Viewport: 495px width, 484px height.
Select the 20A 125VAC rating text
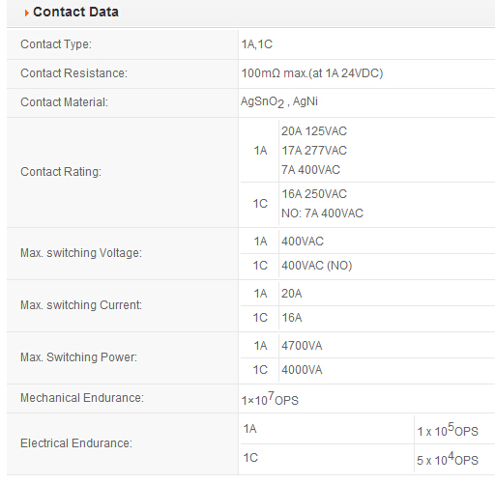click(314, 131)
